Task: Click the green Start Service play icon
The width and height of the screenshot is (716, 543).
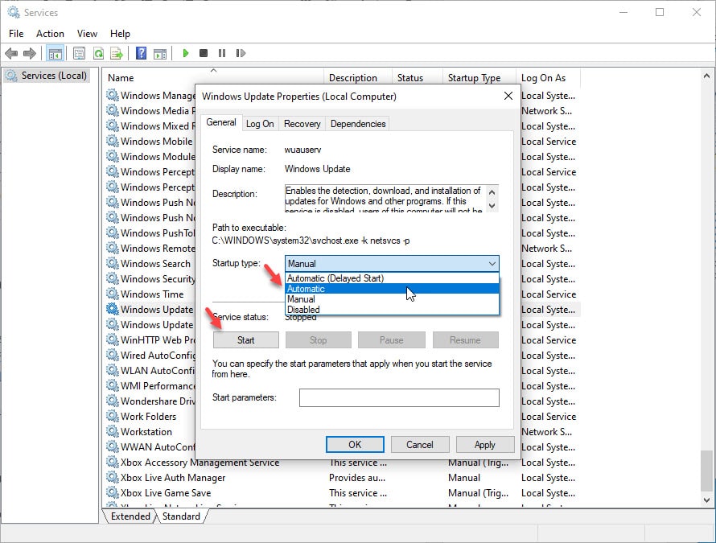Action: pos(185,53)
